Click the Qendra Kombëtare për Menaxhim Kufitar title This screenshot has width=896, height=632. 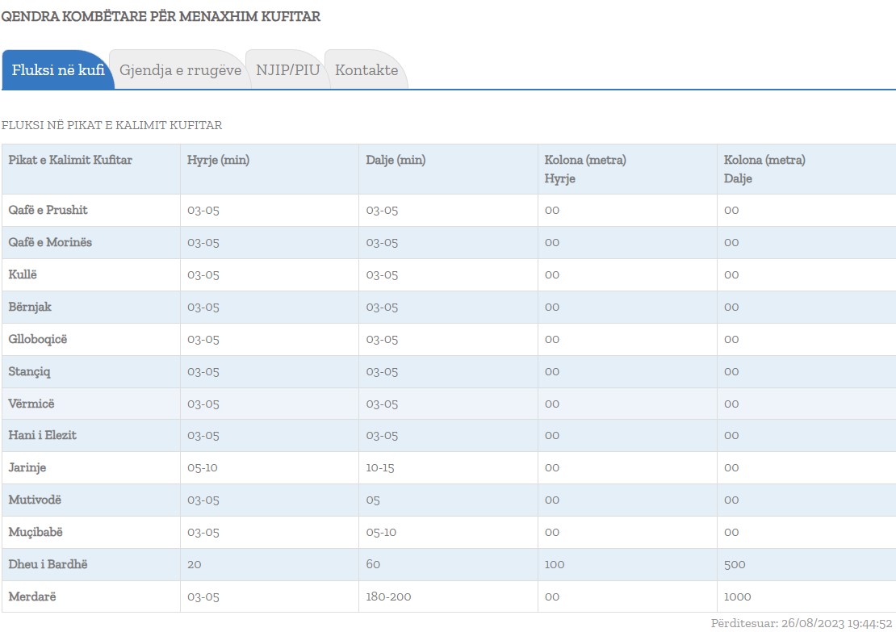161,16
